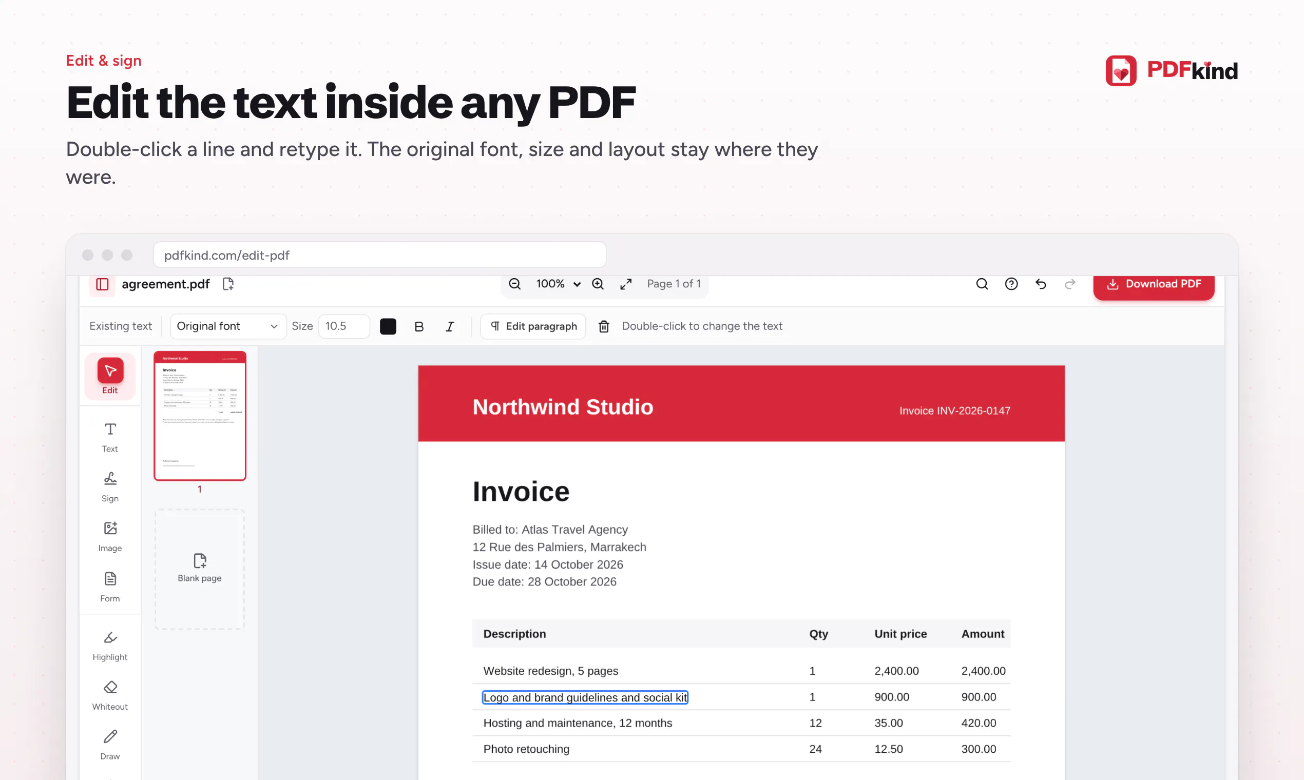This screenshot has width=1304, height=780.
Task: Click Edit paragraph button
Action: pyautogui.click(x=533, y=326)
